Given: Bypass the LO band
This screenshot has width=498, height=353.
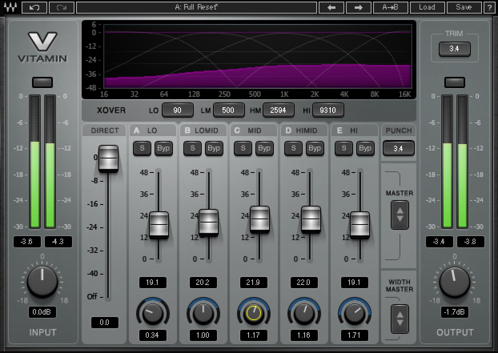Looking at the screenshot, I should 163,148.
